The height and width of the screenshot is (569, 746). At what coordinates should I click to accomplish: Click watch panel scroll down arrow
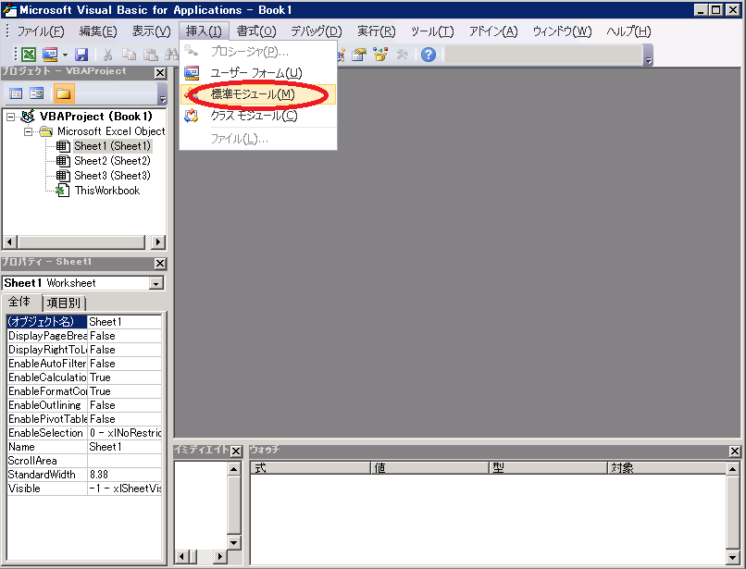(733, 557)
